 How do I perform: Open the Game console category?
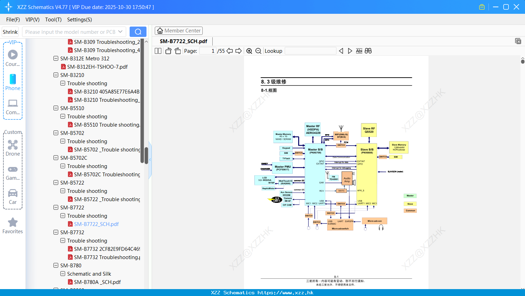click(x=13, y=172)
